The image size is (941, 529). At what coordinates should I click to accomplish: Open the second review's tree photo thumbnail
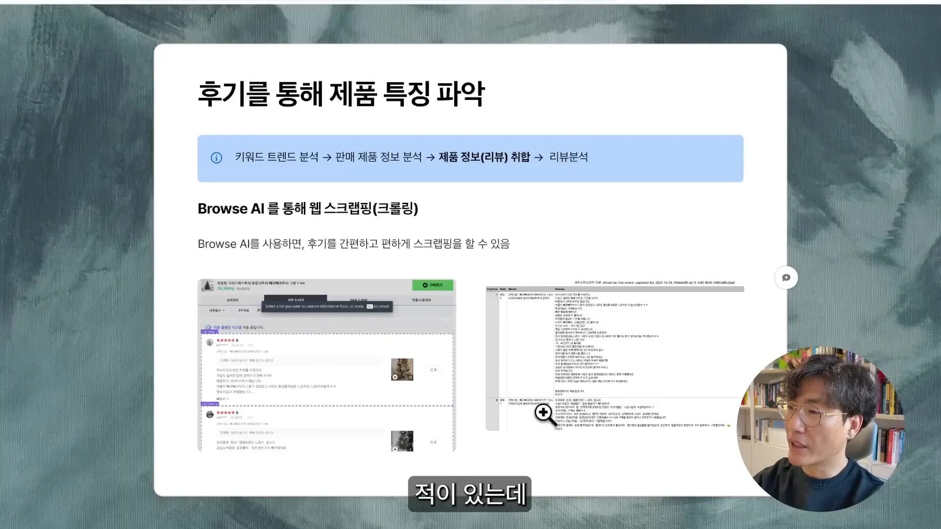click(x=402, y=441)
